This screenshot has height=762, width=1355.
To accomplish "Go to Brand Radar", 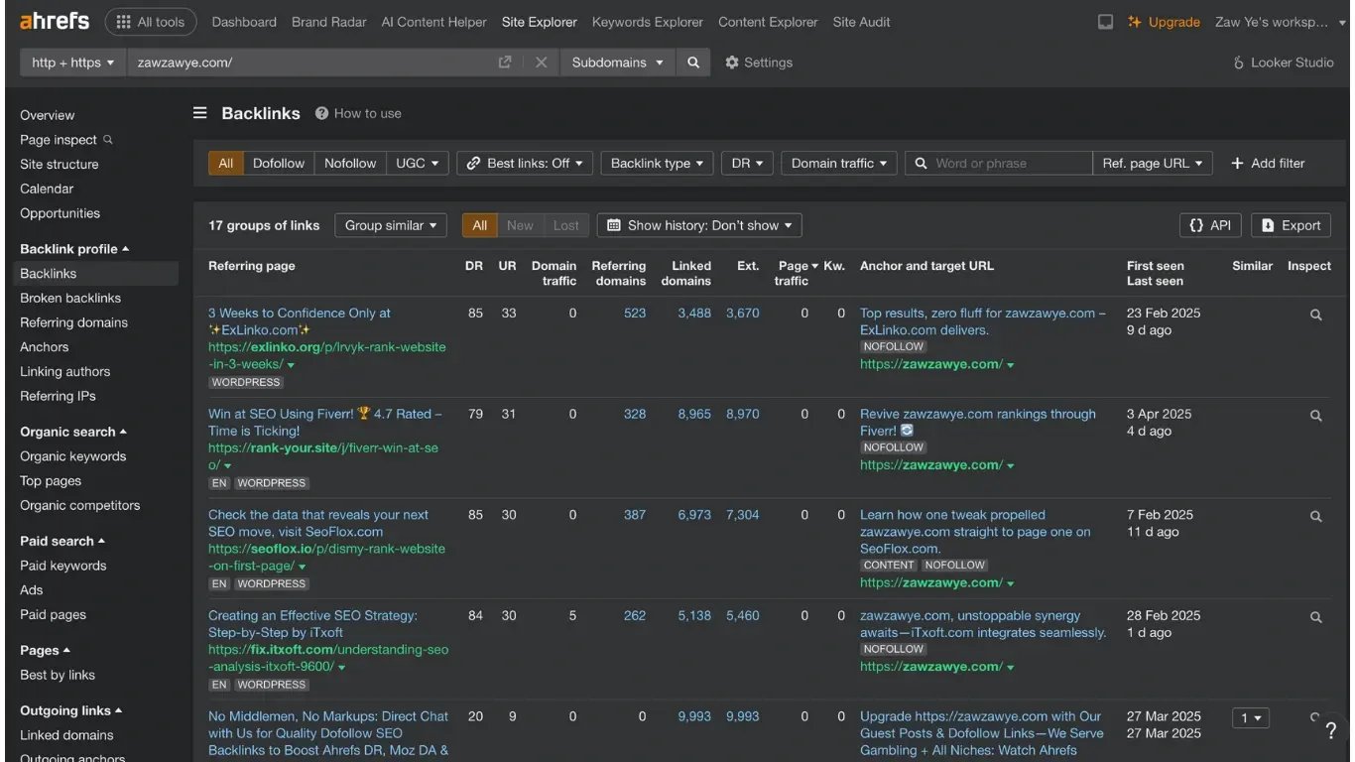I will point(328,22).
